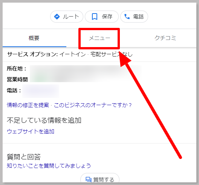Save the place with 保存 button
Viewport: 199px width, 185px height.
tap(102, 17)
